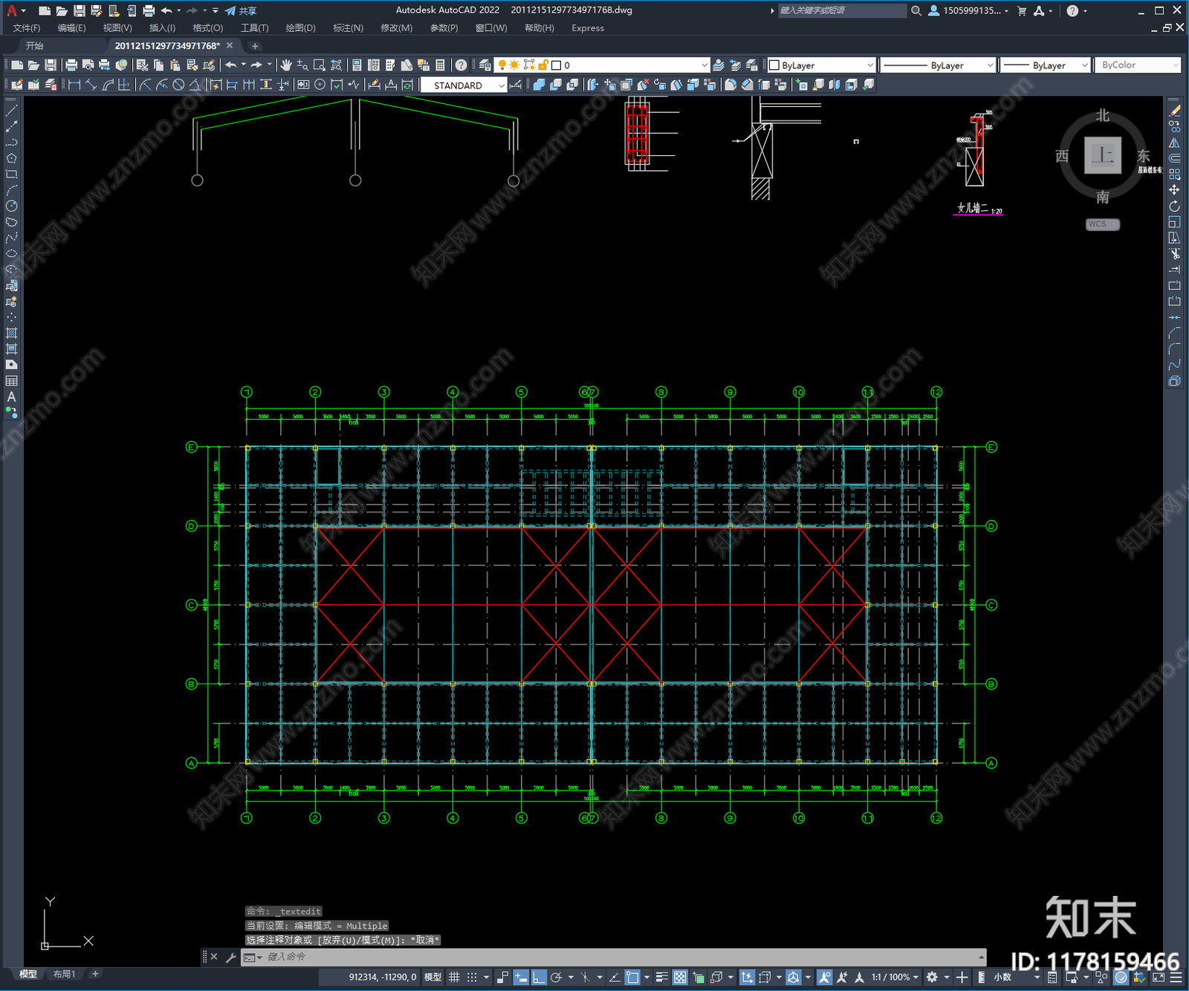
Task: Select the Rotate tool in right toolbar
Action: [1174, 206]
